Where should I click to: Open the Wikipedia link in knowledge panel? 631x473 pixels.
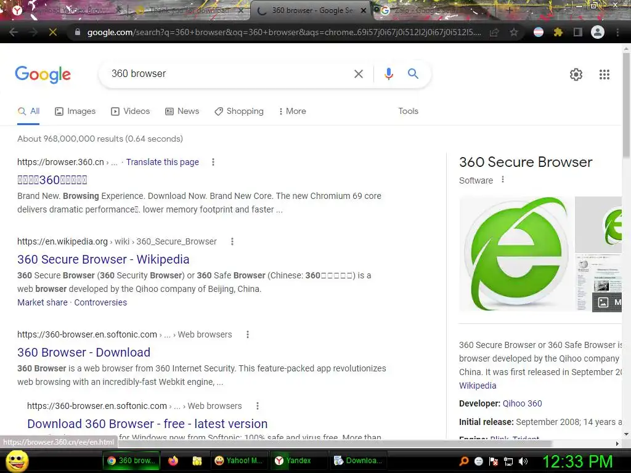478,386
